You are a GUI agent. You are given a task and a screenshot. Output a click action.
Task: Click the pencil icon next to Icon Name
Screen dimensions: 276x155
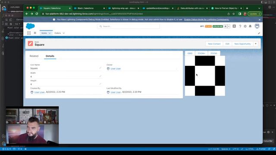(x=100, y=68)
